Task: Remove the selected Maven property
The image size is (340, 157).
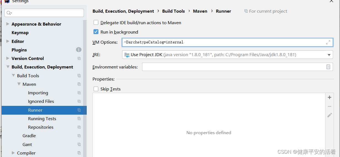Action: pyautogui.click(x=330, y=106)
